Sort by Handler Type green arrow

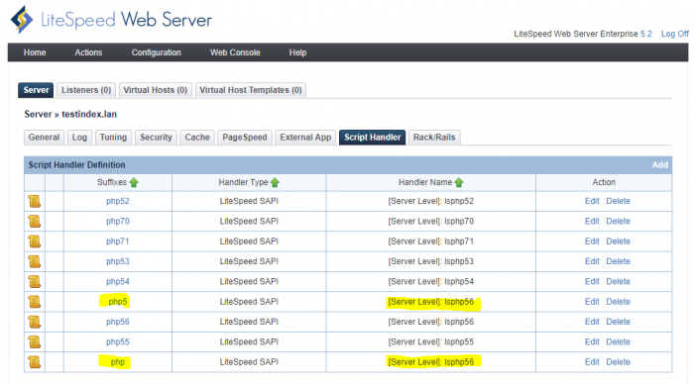(x=275, y=182)
